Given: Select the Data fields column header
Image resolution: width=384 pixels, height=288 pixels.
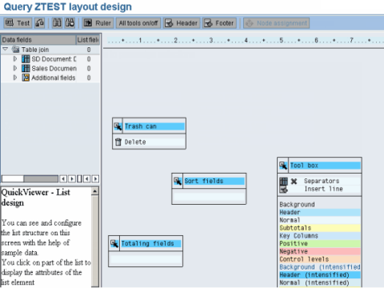Looking at the screenshot, I should (38, 40).
